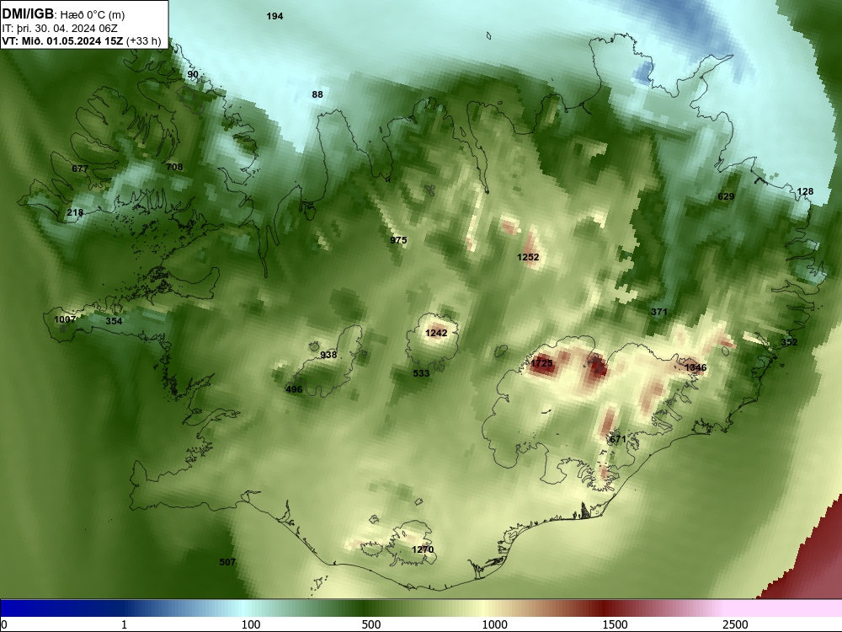
Task: Click the 1725 height value on the glacier
Action: pos(541,363)
